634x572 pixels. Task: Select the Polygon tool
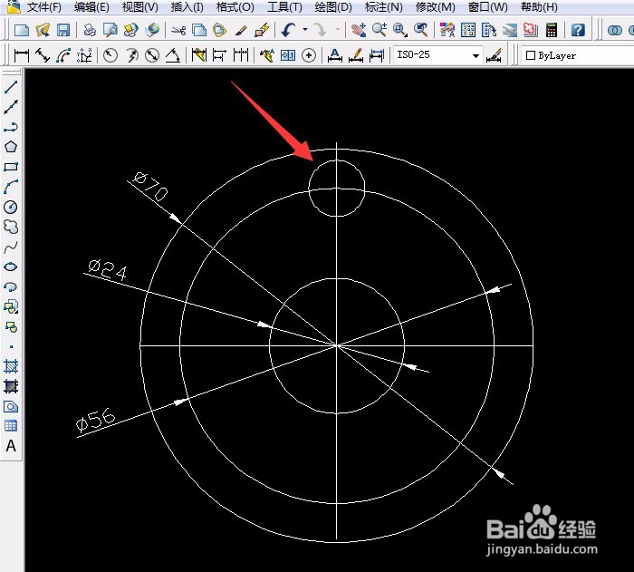pos(11,147)
